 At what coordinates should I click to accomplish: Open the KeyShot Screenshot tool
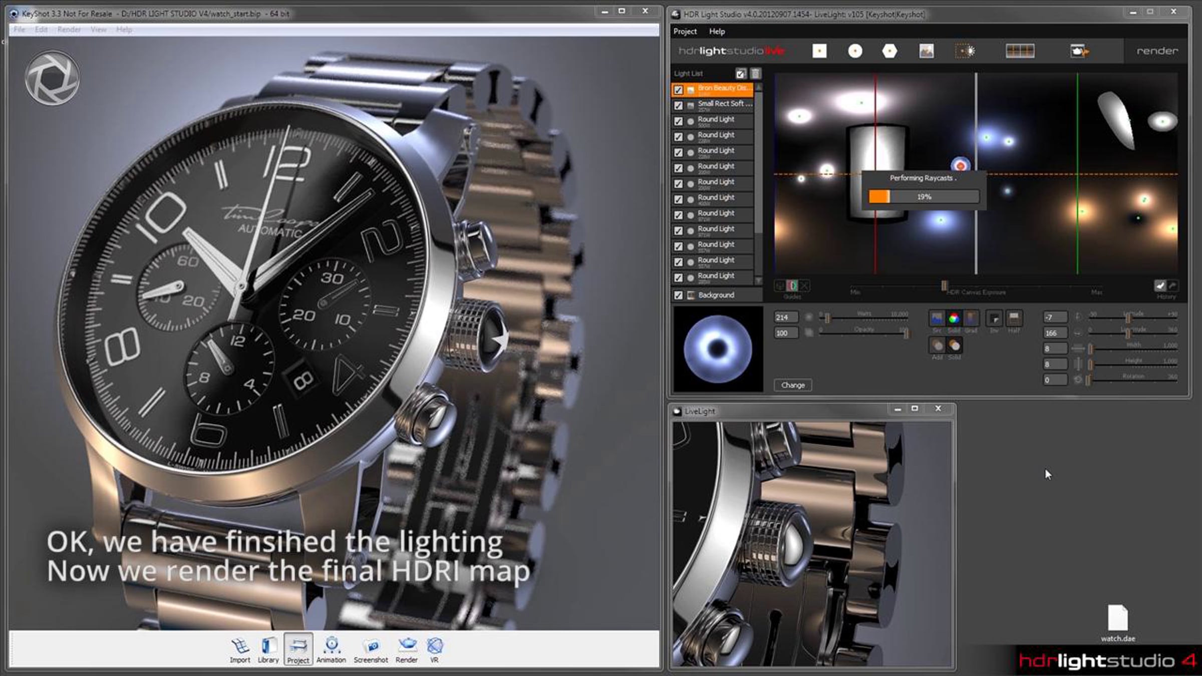coord(371,650)
